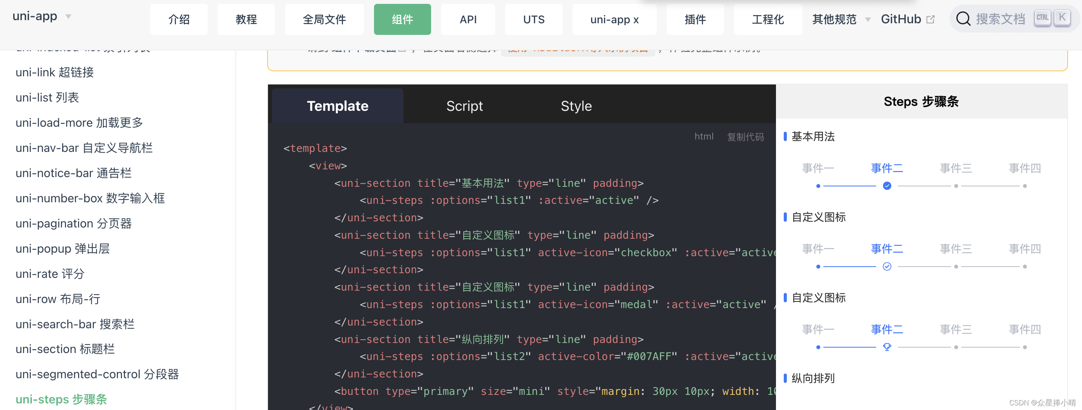Click the GitHub external link icon
The width and height of the screenshot is (1082, 410).
[931, 19]
